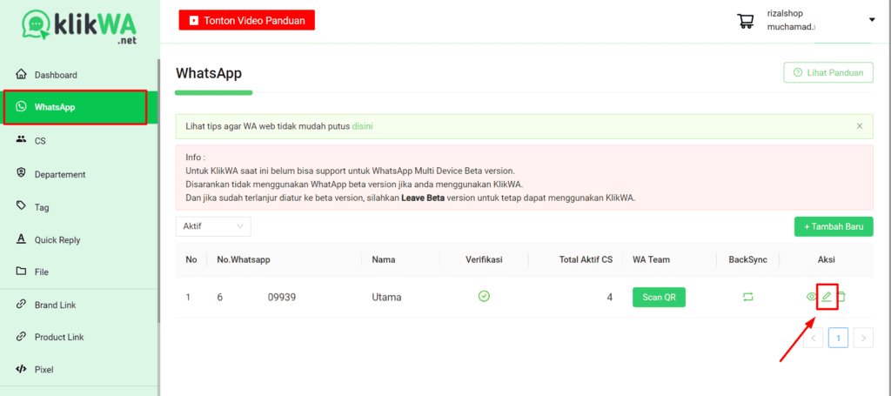The width and height of the screenshot is (891, 396).
Task: View Utama details with the eye icon
Action: pyautogui.click(x=812, y=297)
